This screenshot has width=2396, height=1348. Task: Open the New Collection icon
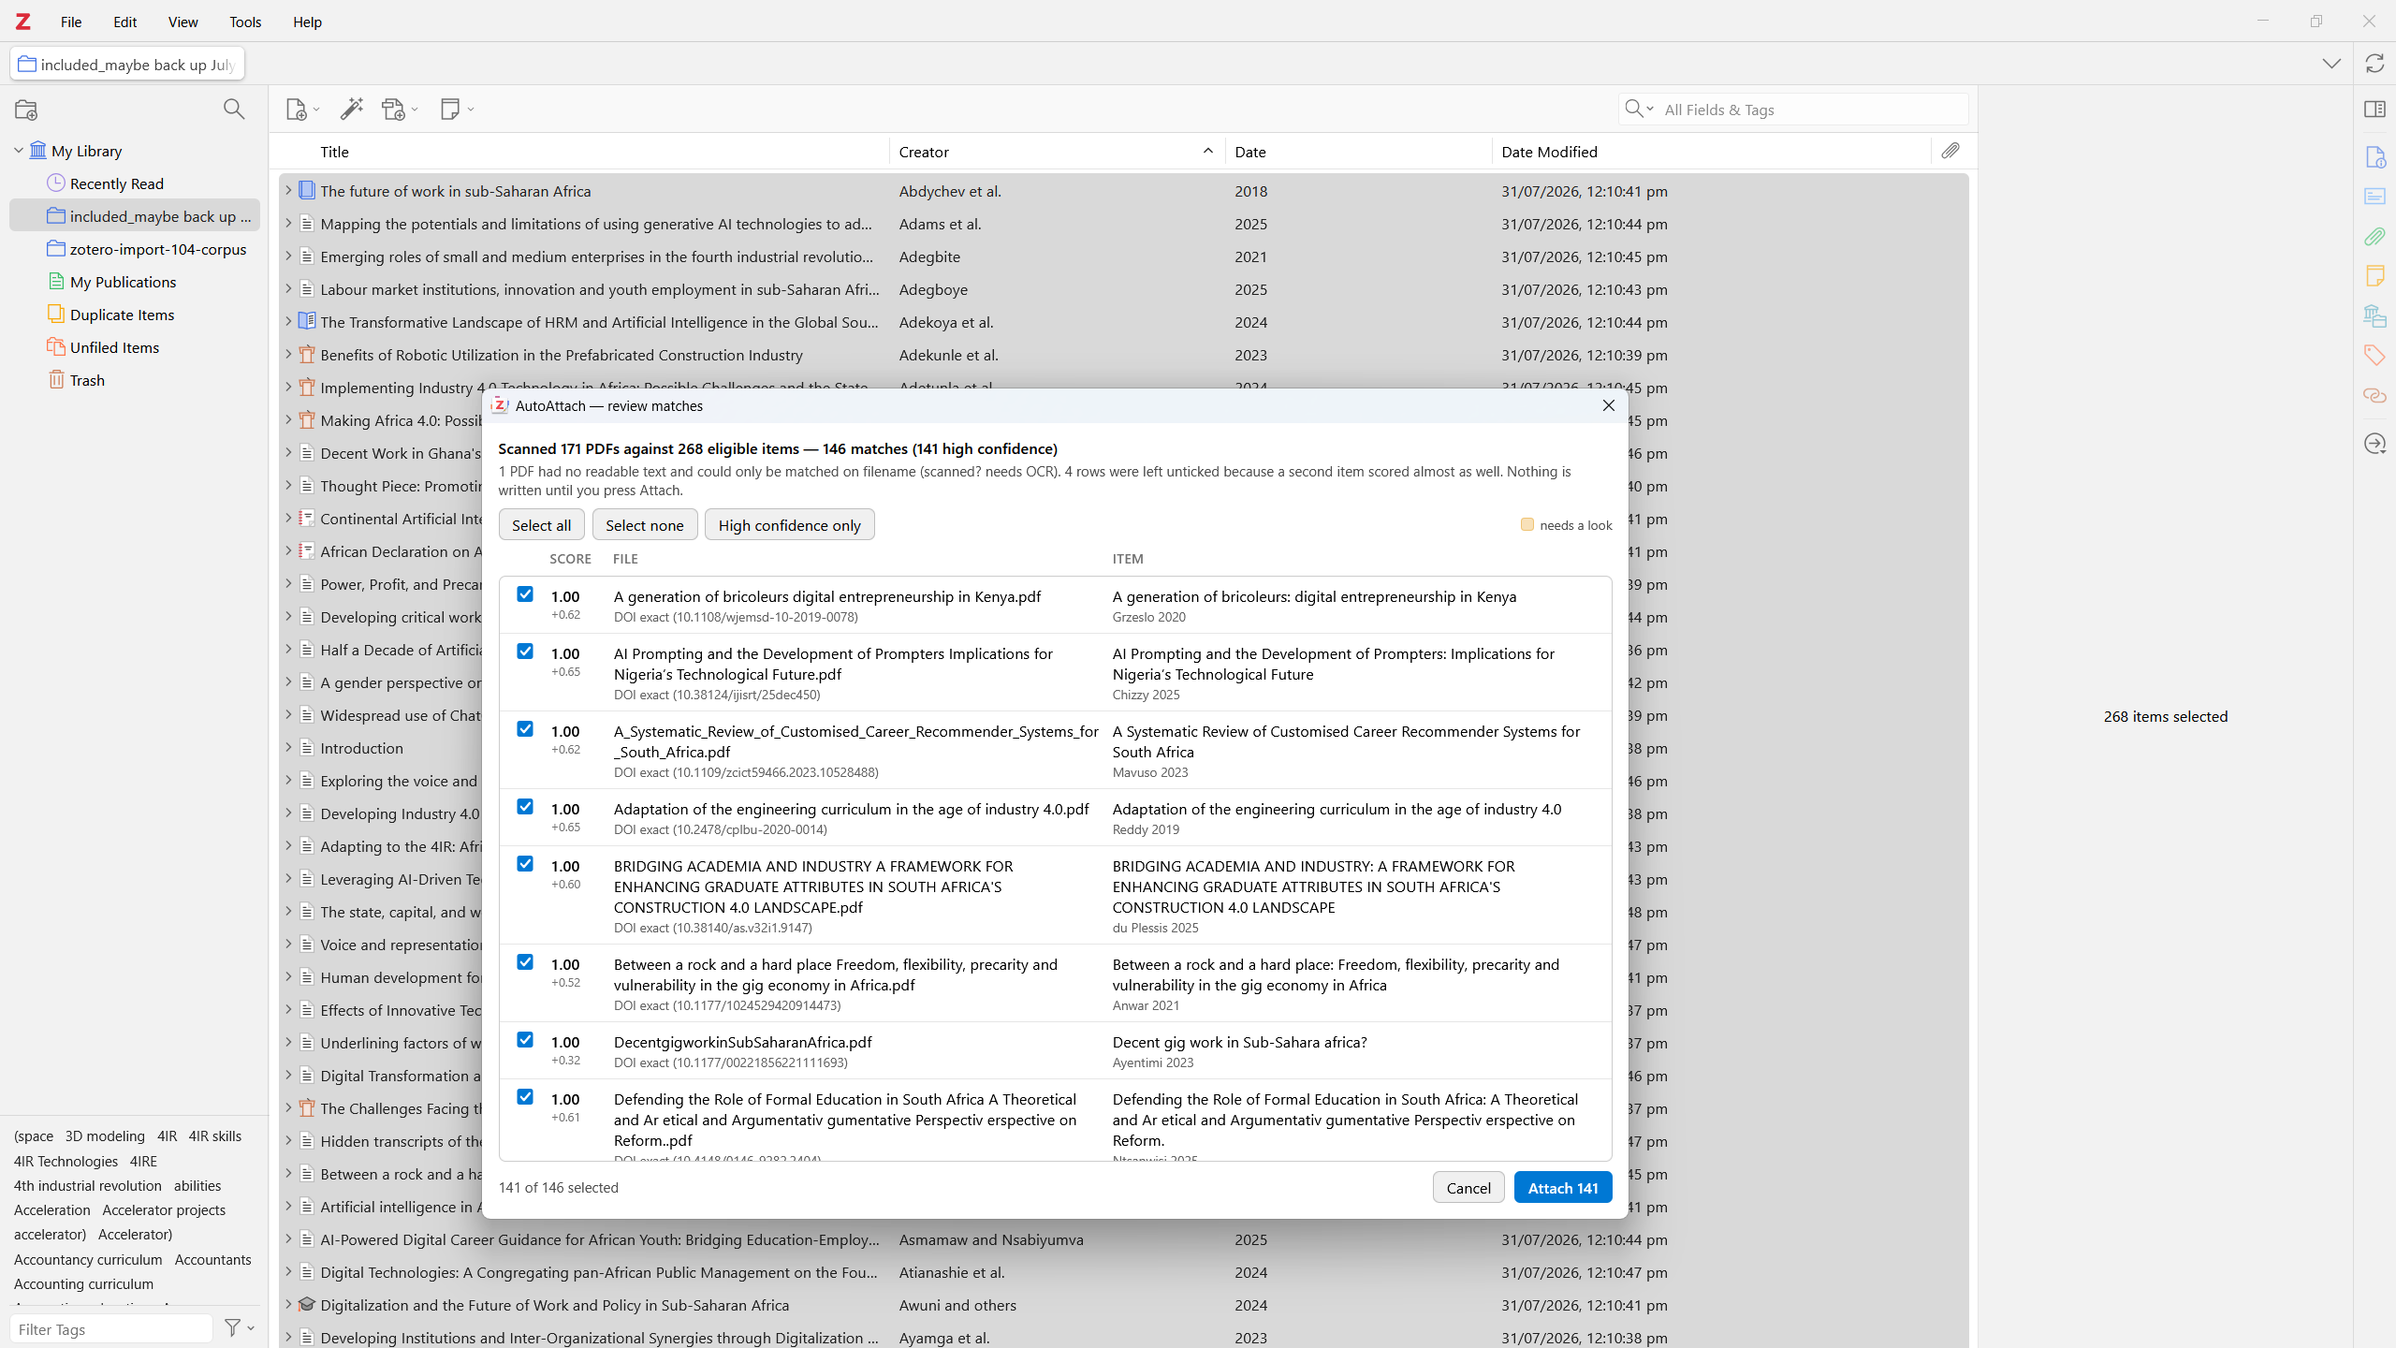(x=26, y=110)
